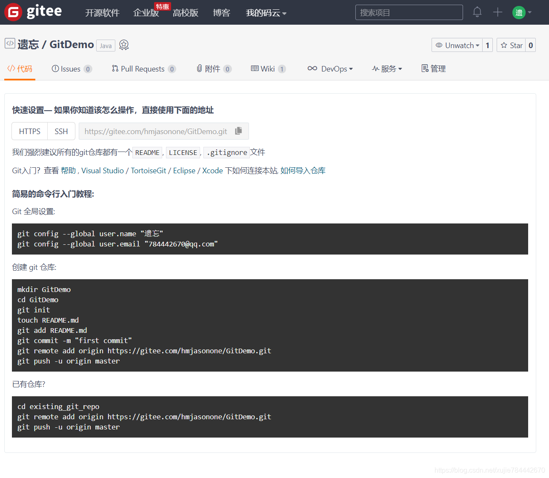Switch to the Wiki tab
The width and height of the screenshot is (549, 478).
[268, 69]
